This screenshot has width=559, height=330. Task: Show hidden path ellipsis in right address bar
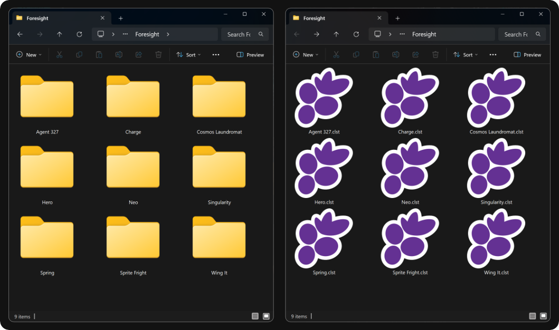(402, 34)
